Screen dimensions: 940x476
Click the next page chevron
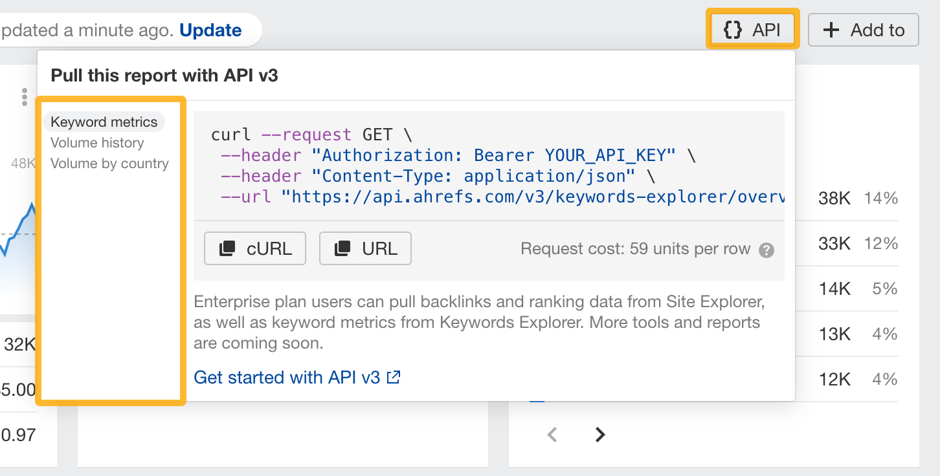[599, 435]
